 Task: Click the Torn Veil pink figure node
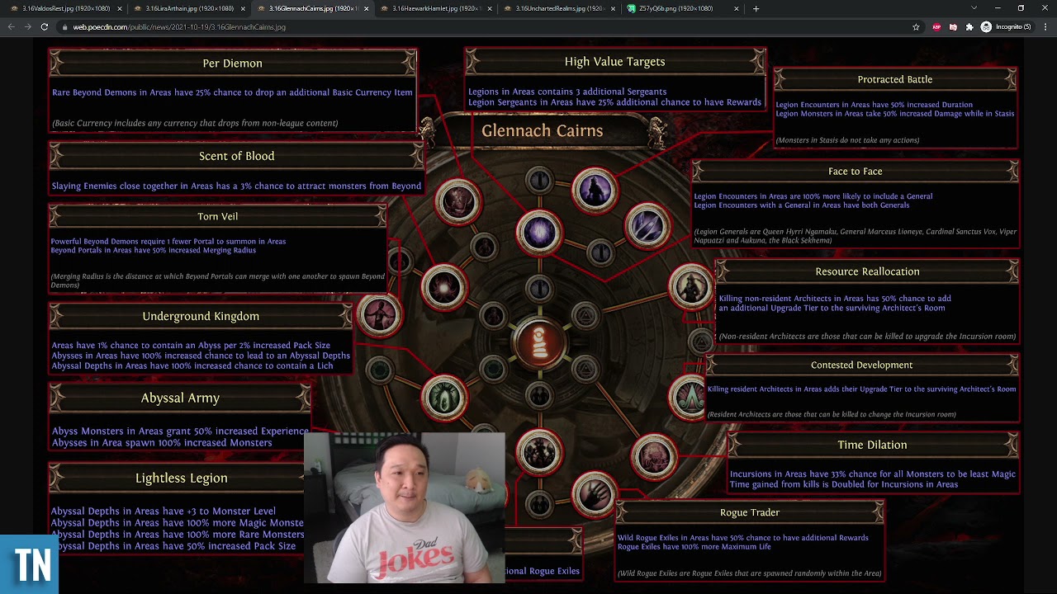pyautogui.click(x=380, y=314)
